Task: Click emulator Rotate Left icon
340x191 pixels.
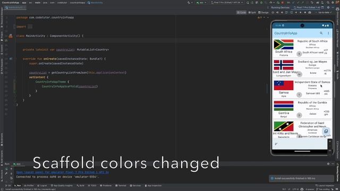Action: [286, 13]
